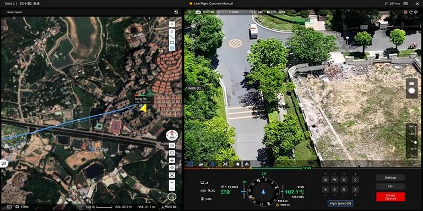The width and height of the screenshot is (423, 211).
Task: Click the Live Flight Controls-Manual title
Action: click(213, 3)
